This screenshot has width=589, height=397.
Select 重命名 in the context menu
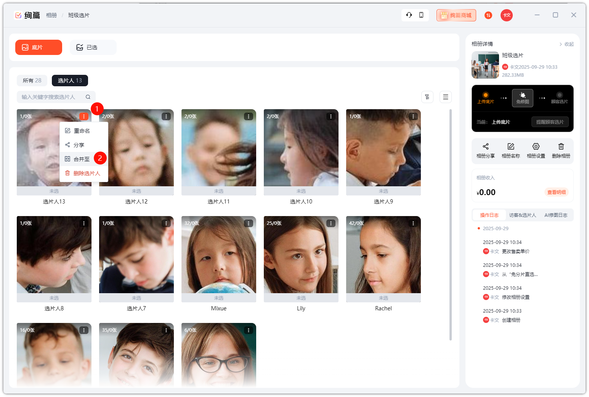(x=82, y=131)
